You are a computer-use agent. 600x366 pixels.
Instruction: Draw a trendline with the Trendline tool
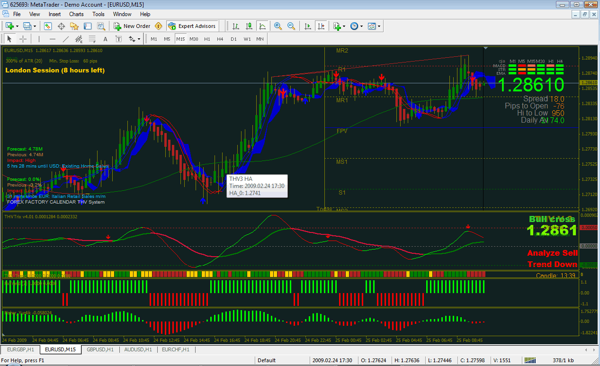66,39
